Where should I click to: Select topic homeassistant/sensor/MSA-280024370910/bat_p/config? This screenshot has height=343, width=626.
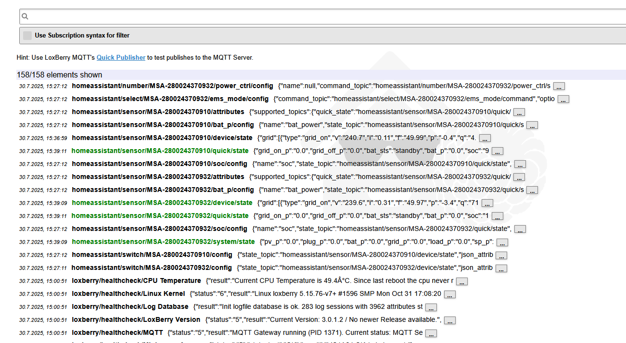tap(163, 125)
